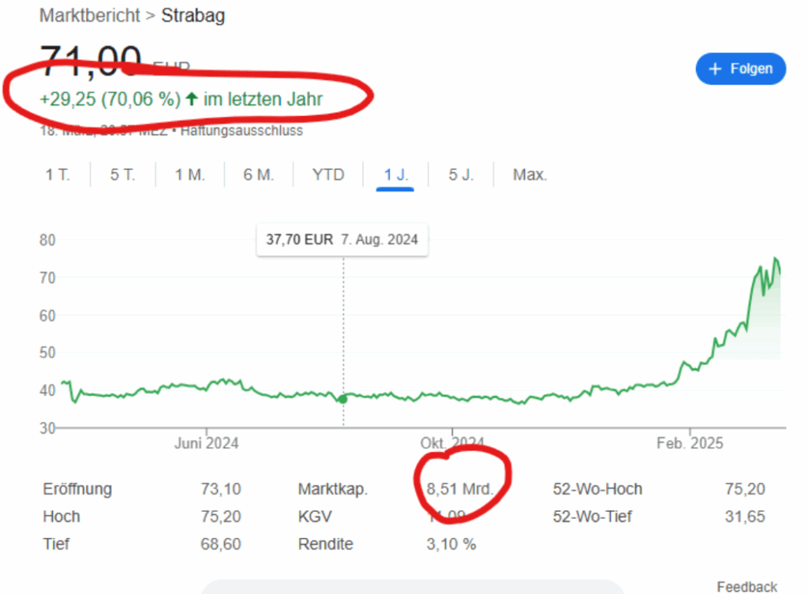This screenshot has width=808, height=594.
Task: Click the Rendite label
Action: coord(326,544)
